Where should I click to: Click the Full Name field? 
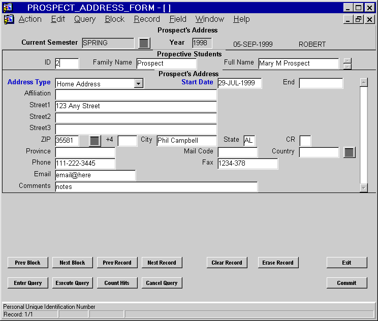[298, 63]
